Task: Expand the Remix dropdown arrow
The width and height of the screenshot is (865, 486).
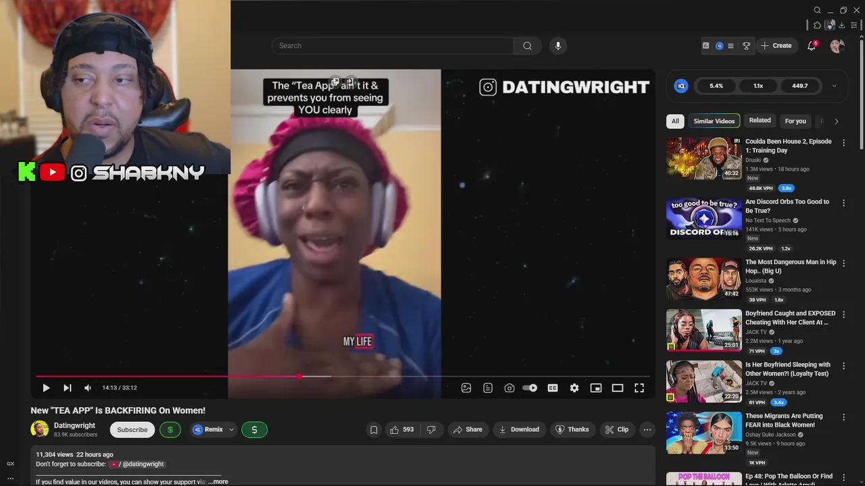Action: click(232, 429)
